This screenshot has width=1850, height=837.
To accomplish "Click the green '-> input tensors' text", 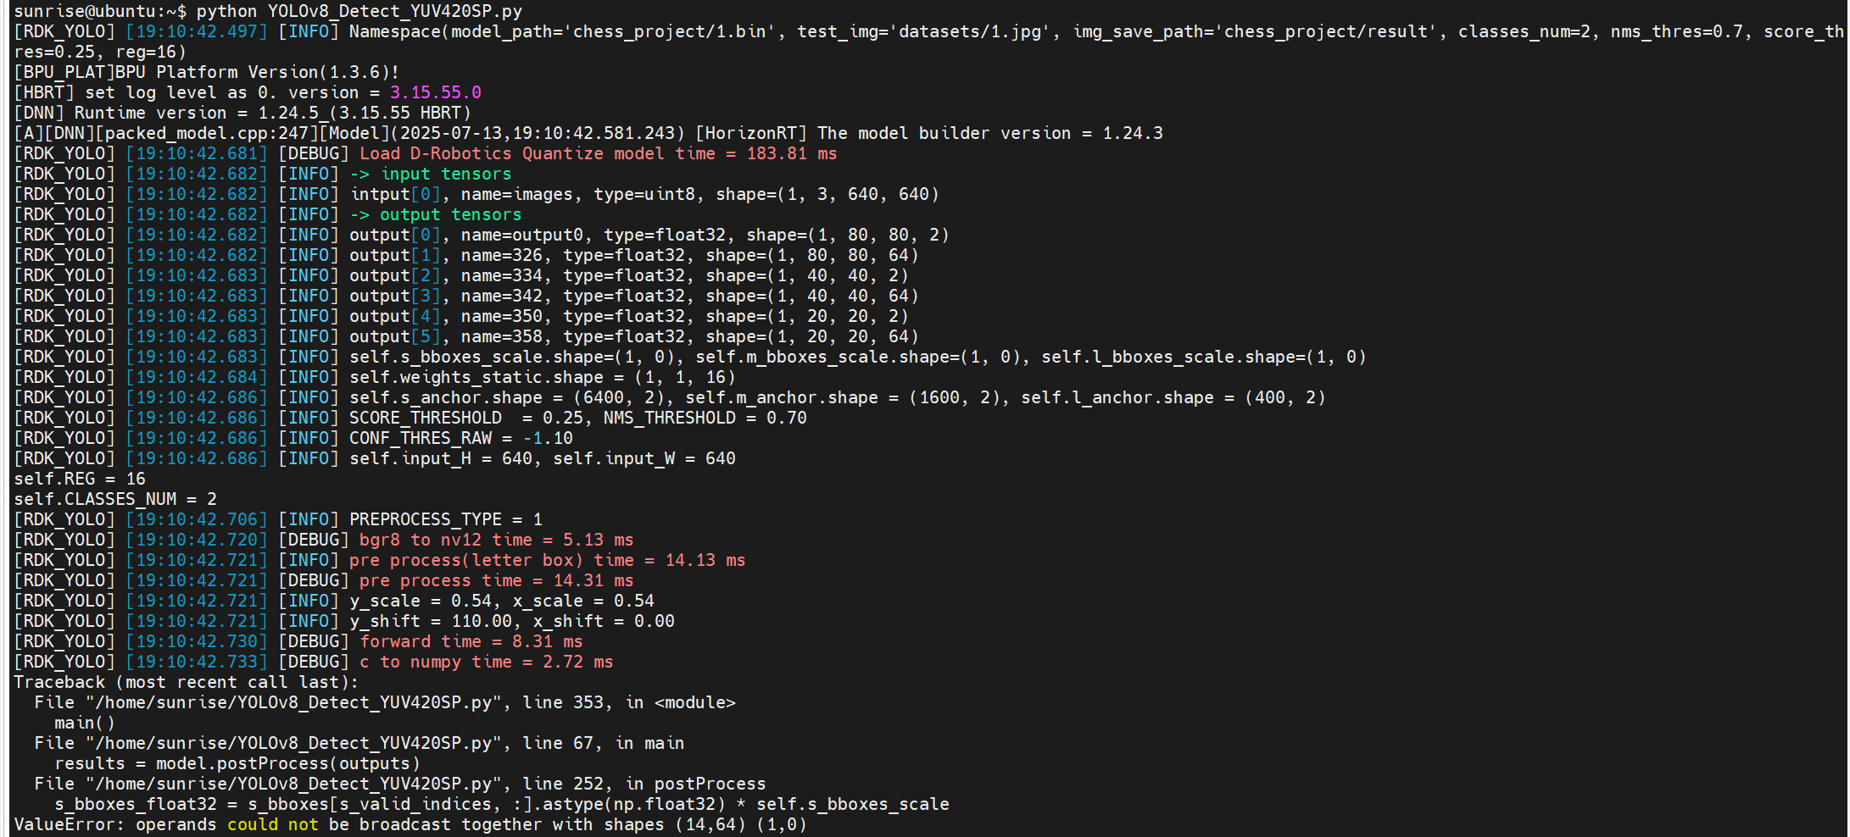I will tap(431, 174).
